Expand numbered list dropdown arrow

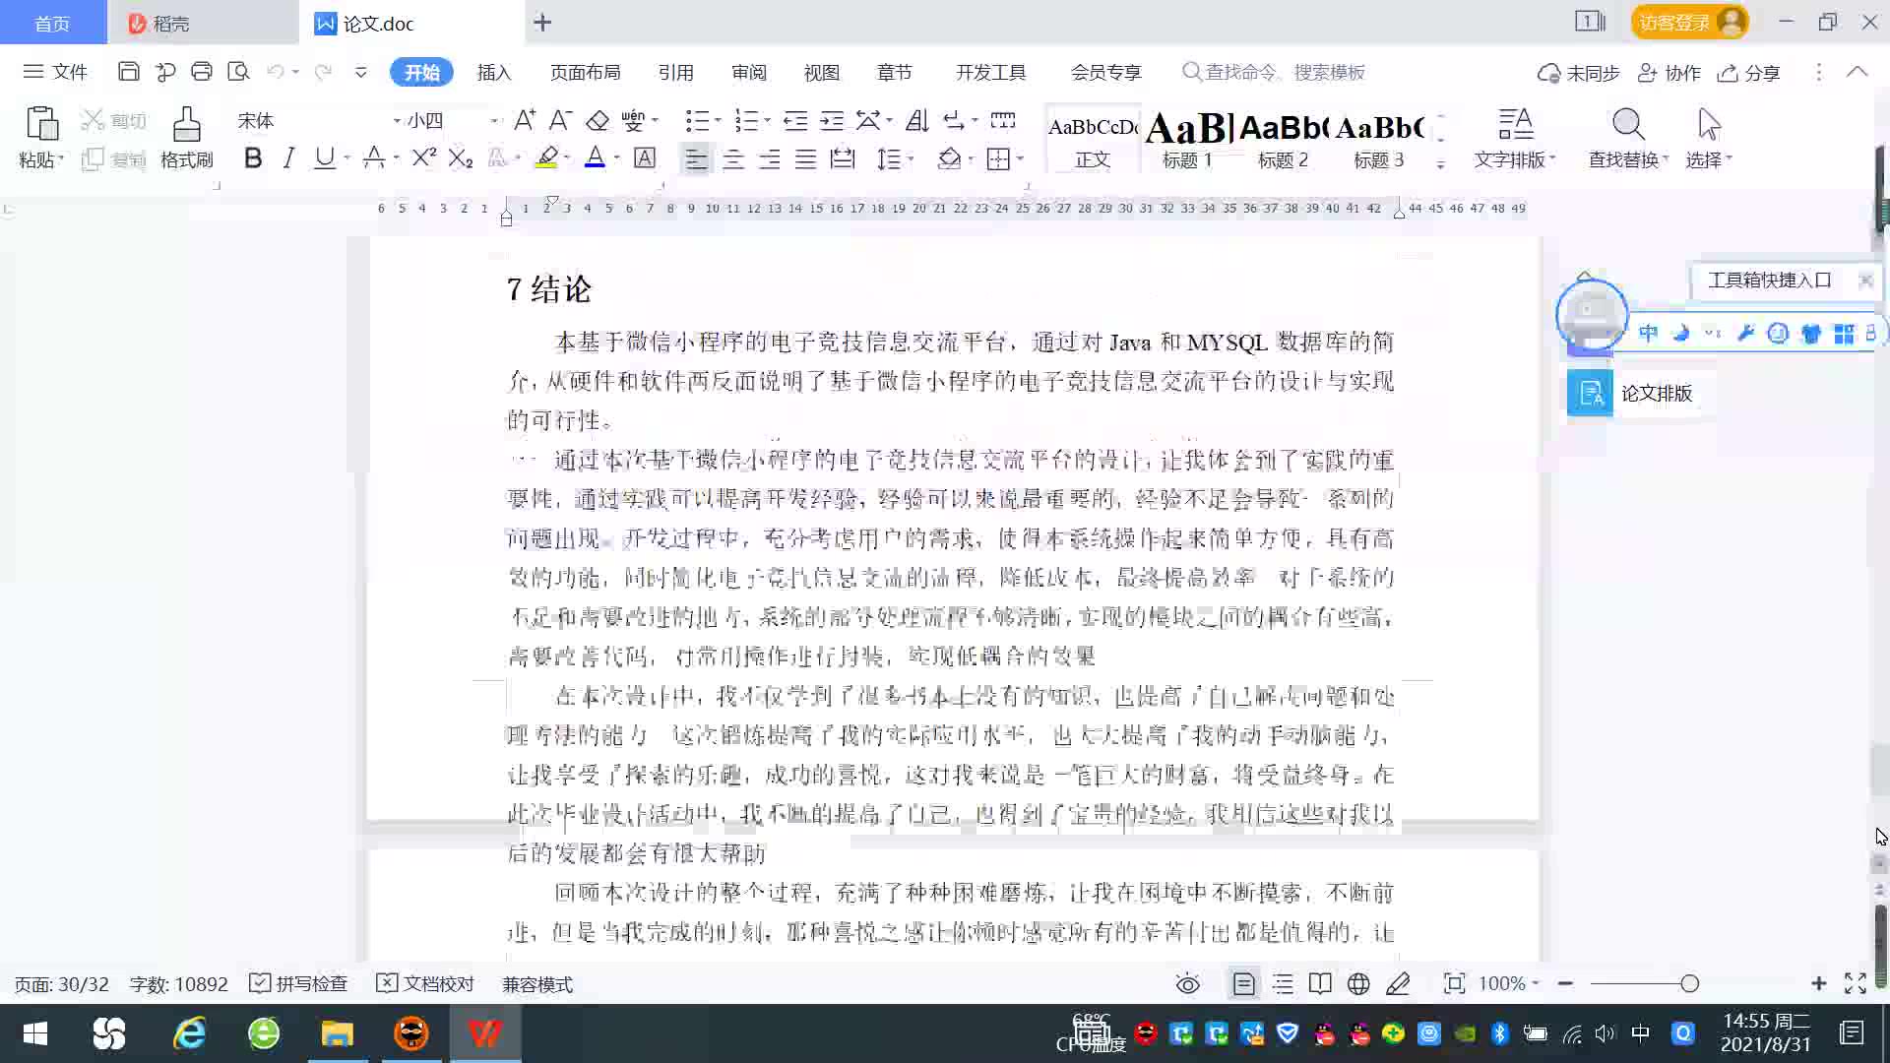click(x=767, y=120)
